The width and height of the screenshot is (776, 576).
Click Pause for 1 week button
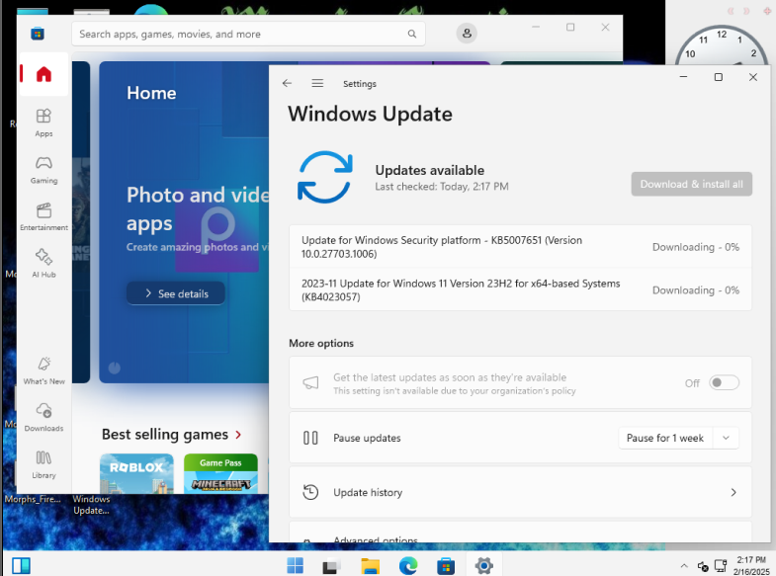pyautogui.click(x=665, y=438)
